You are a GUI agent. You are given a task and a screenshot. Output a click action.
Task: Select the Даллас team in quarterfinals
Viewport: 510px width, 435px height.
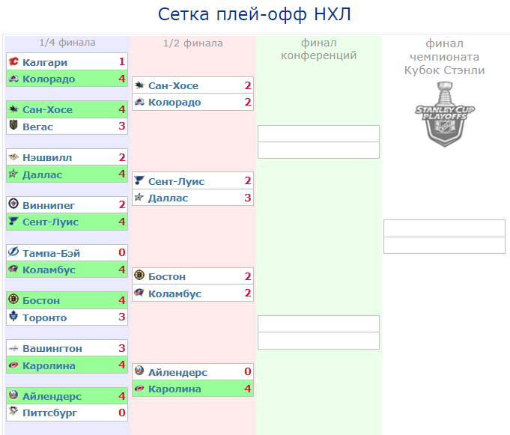42,175
